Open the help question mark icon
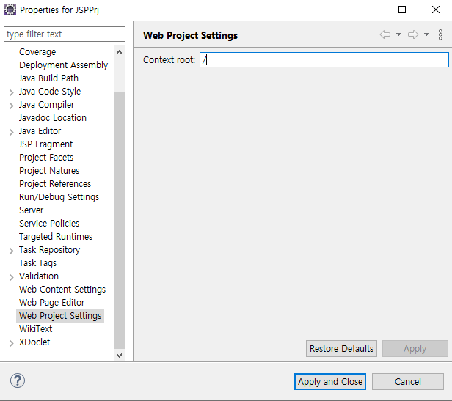This screenshot has height=401, width=452. pos(18,380)
